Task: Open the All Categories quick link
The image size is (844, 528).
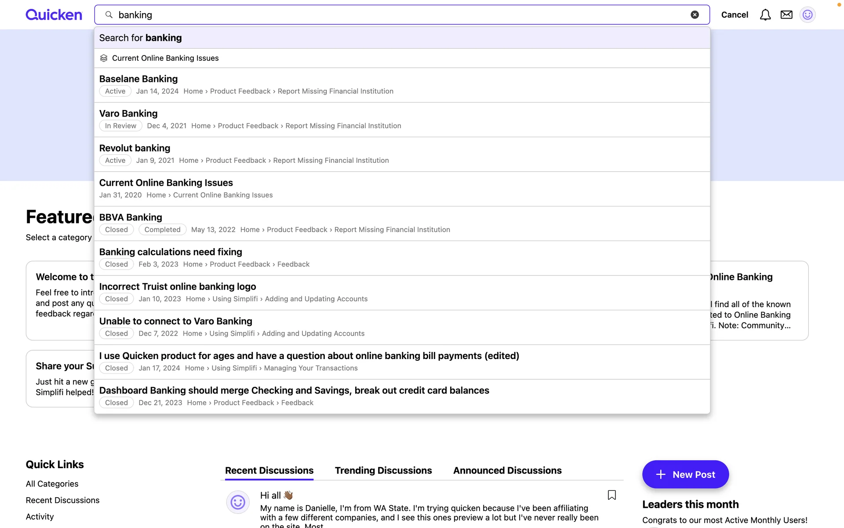Action: coord(52,484)
